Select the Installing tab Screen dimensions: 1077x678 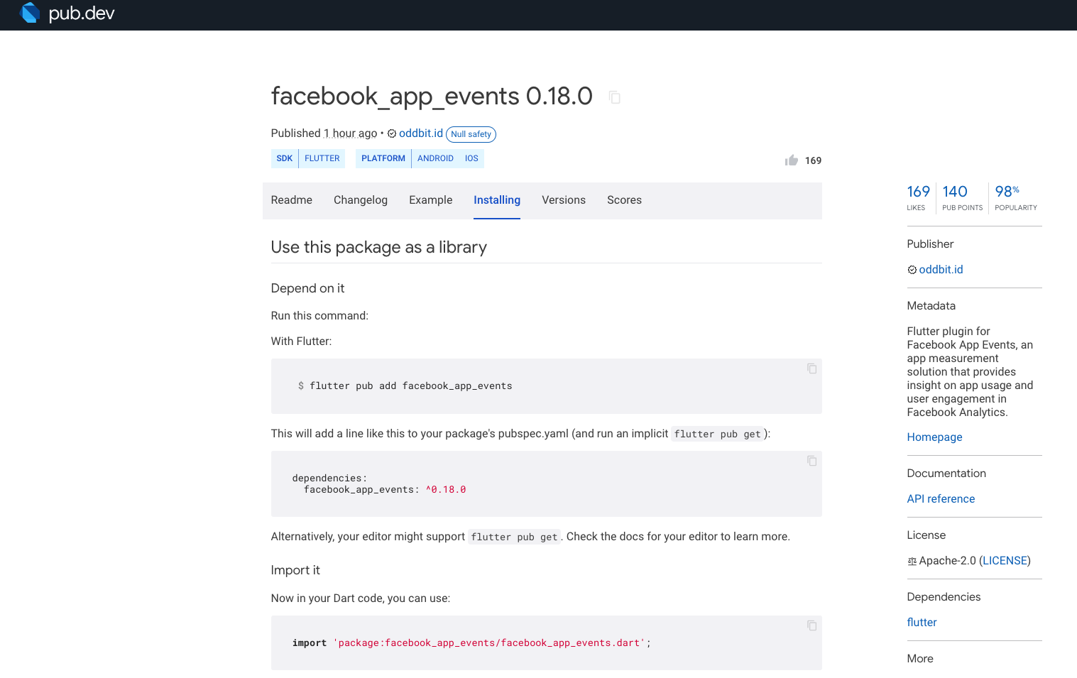(x=497, y=200)
